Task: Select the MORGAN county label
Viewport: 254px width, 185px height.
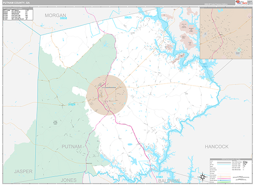Action: (x=55, y=15)
